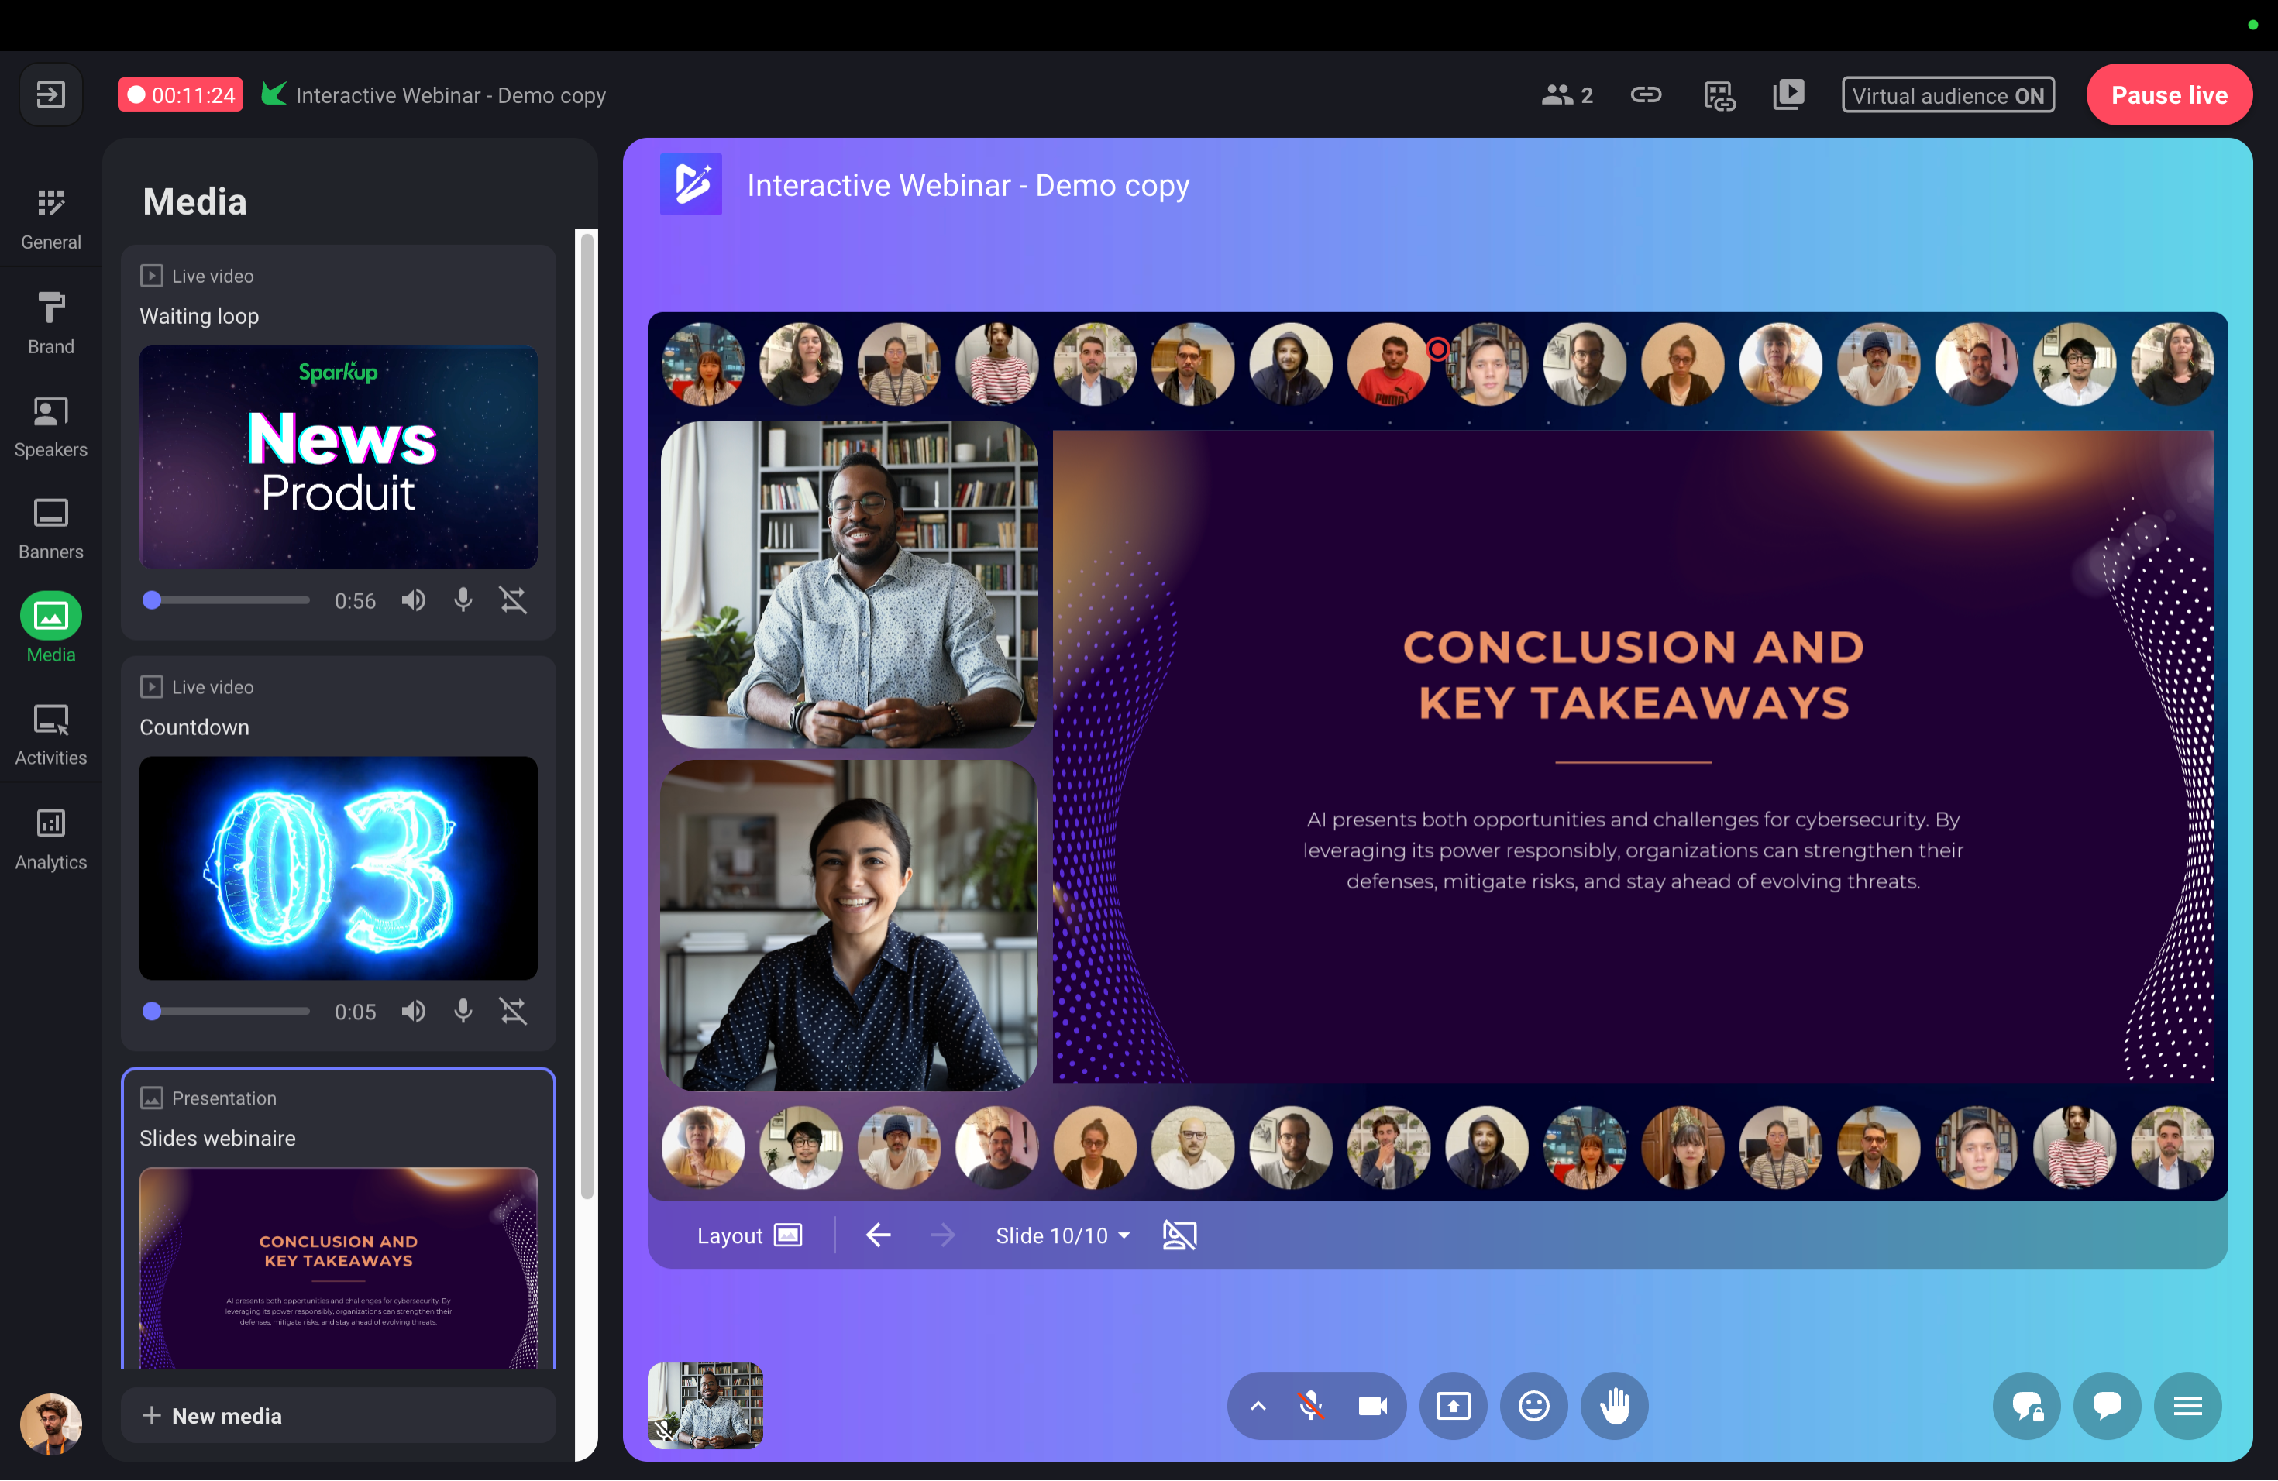This screenshot has height=1481, width=2278.
Task: Toggle the loop icon on Countdown video
Action: click(x=513, y=1012)
